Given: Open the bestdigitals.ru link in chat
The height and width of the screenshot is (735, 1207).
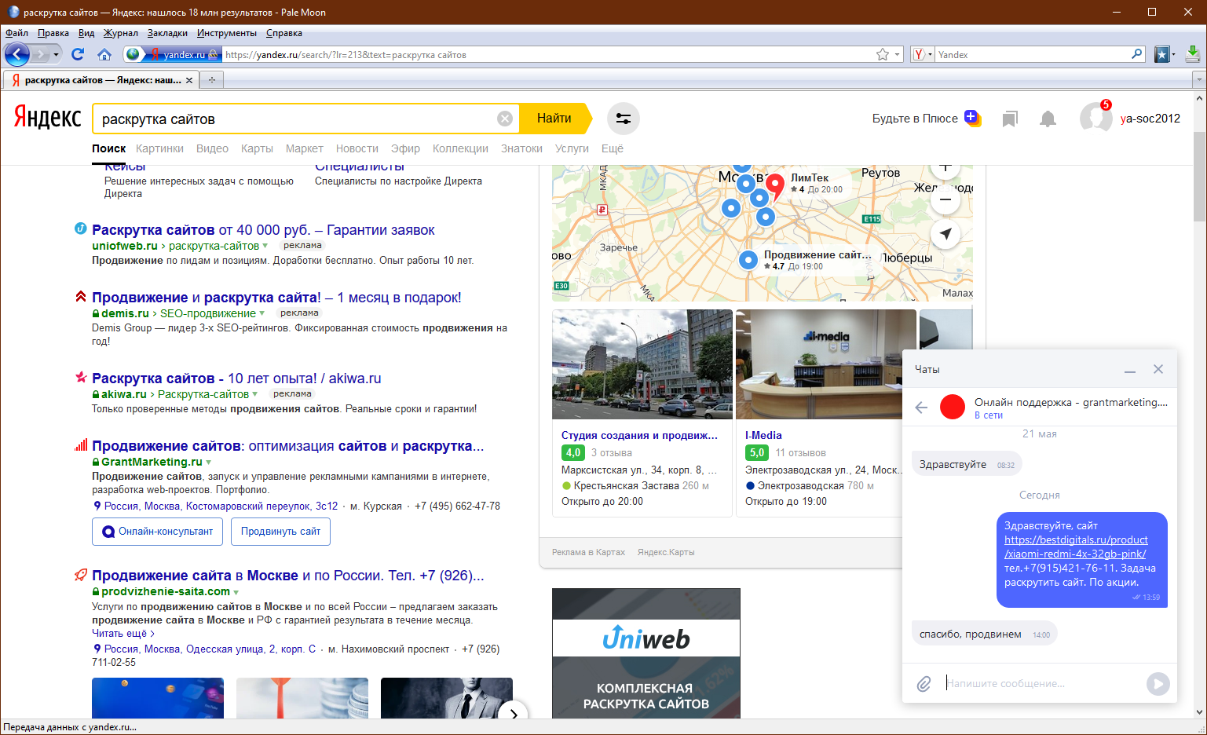Looking at the screenshot, I should click(1076, 547).
